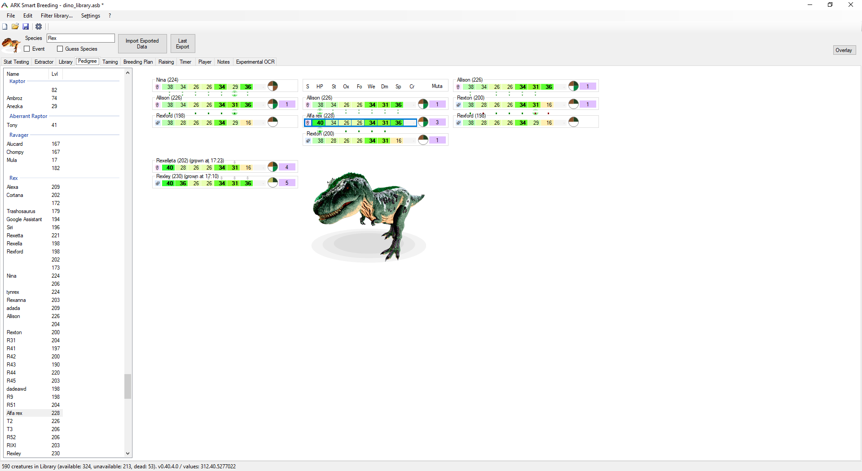Screen dimensions: 862x471
Task: Click the Overlay button
Action: [x=844, y=50]
